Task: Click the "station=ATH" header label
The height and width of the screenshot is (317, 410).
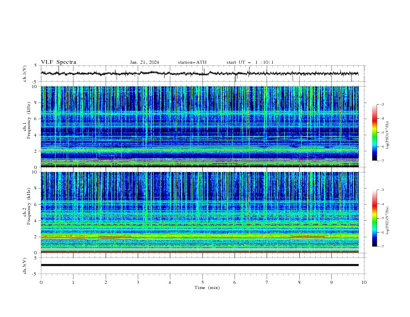Action: 192,62
